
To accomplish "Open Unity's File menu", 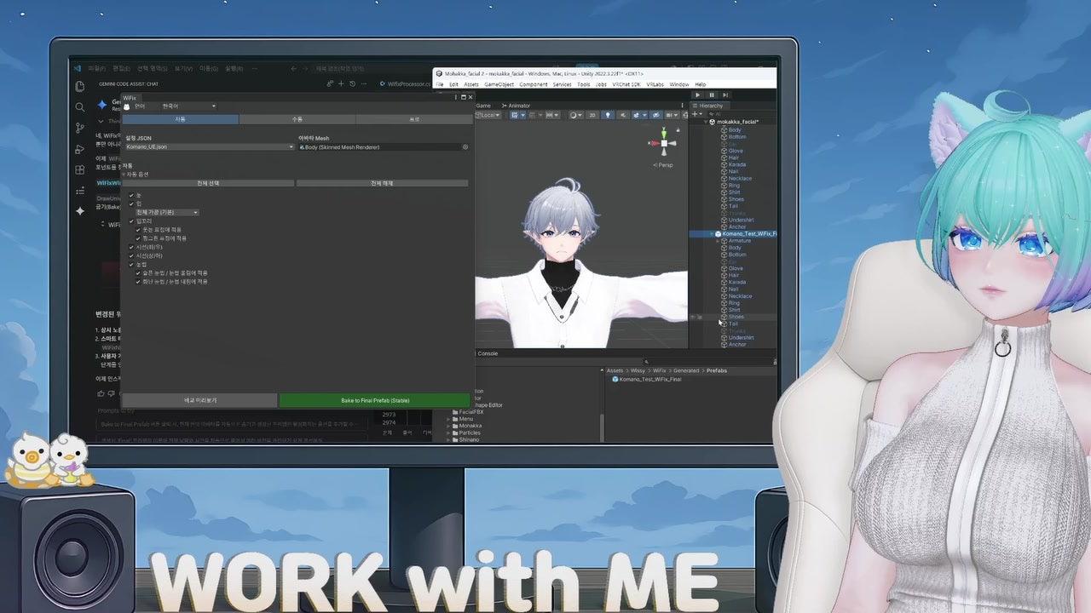I will [441, 84].
